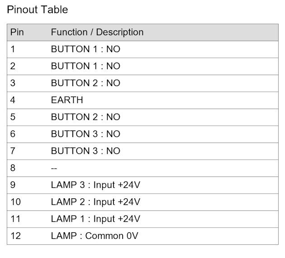Select the LAMP : Common 0V entry
This screenshot has width=285, height=258.
coord(95,236)
